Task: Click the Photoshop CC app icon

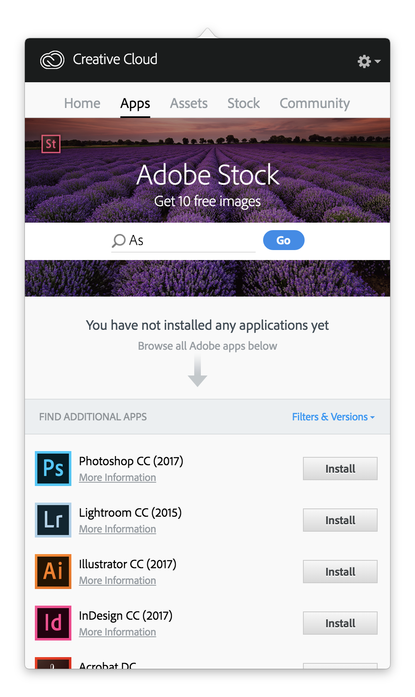Action: [x=53, y=469]
